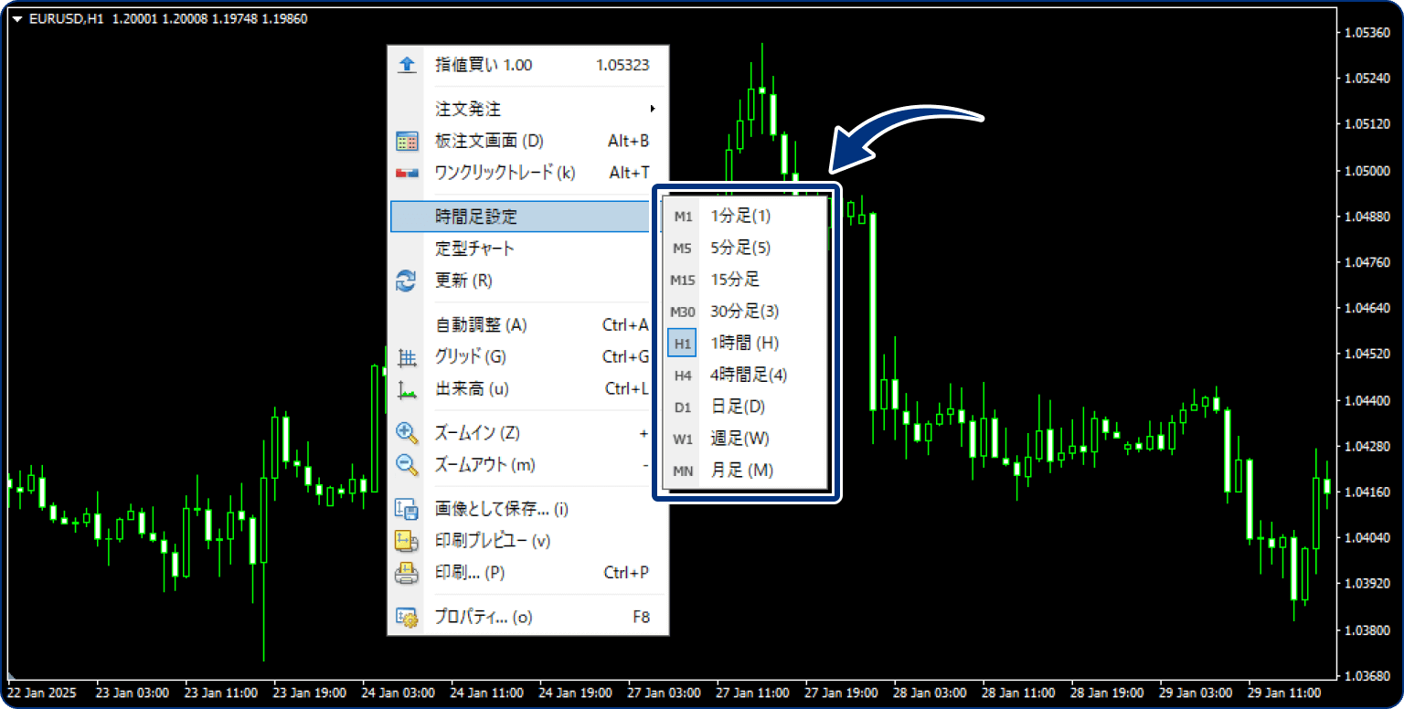This screenshot has width=1404, height=709.
Task: Click the Zoom Out magnifier icon
Action: coord(406,464)
